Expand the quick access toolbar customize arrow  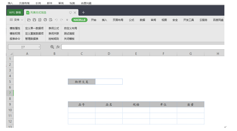[x=67, y=20]
